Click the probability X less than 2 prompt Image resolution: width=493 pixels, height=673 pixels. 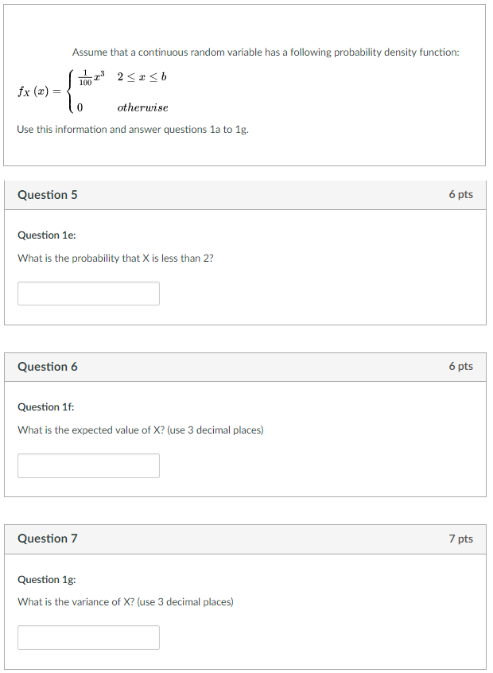coord(115,259)
